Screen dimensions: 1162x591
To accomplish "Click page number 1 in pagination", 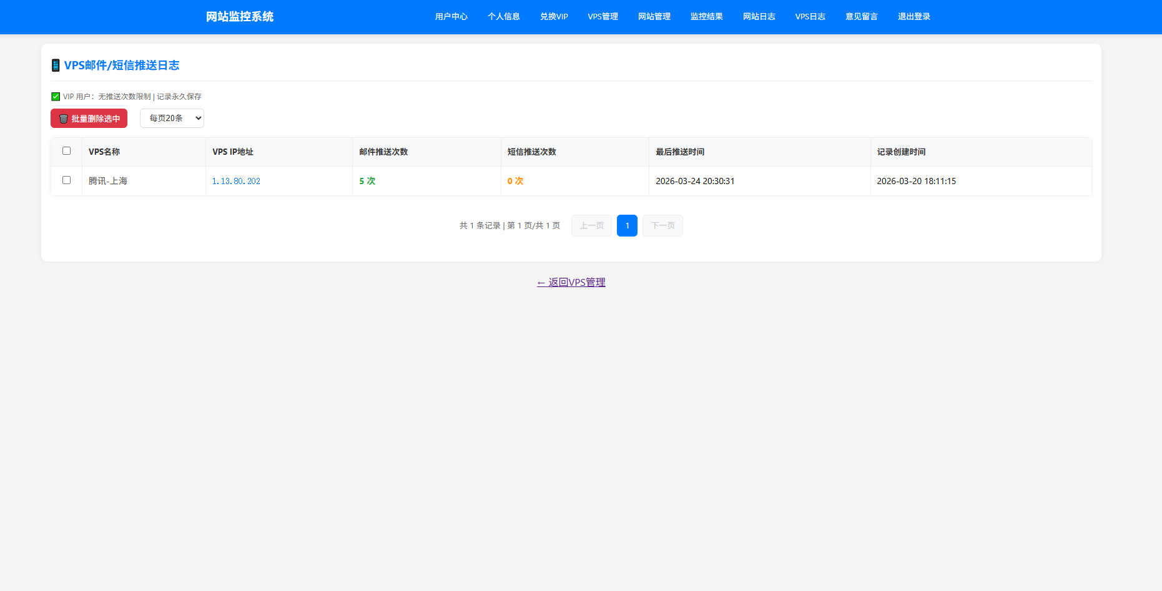I will click(x=627, y=226).
